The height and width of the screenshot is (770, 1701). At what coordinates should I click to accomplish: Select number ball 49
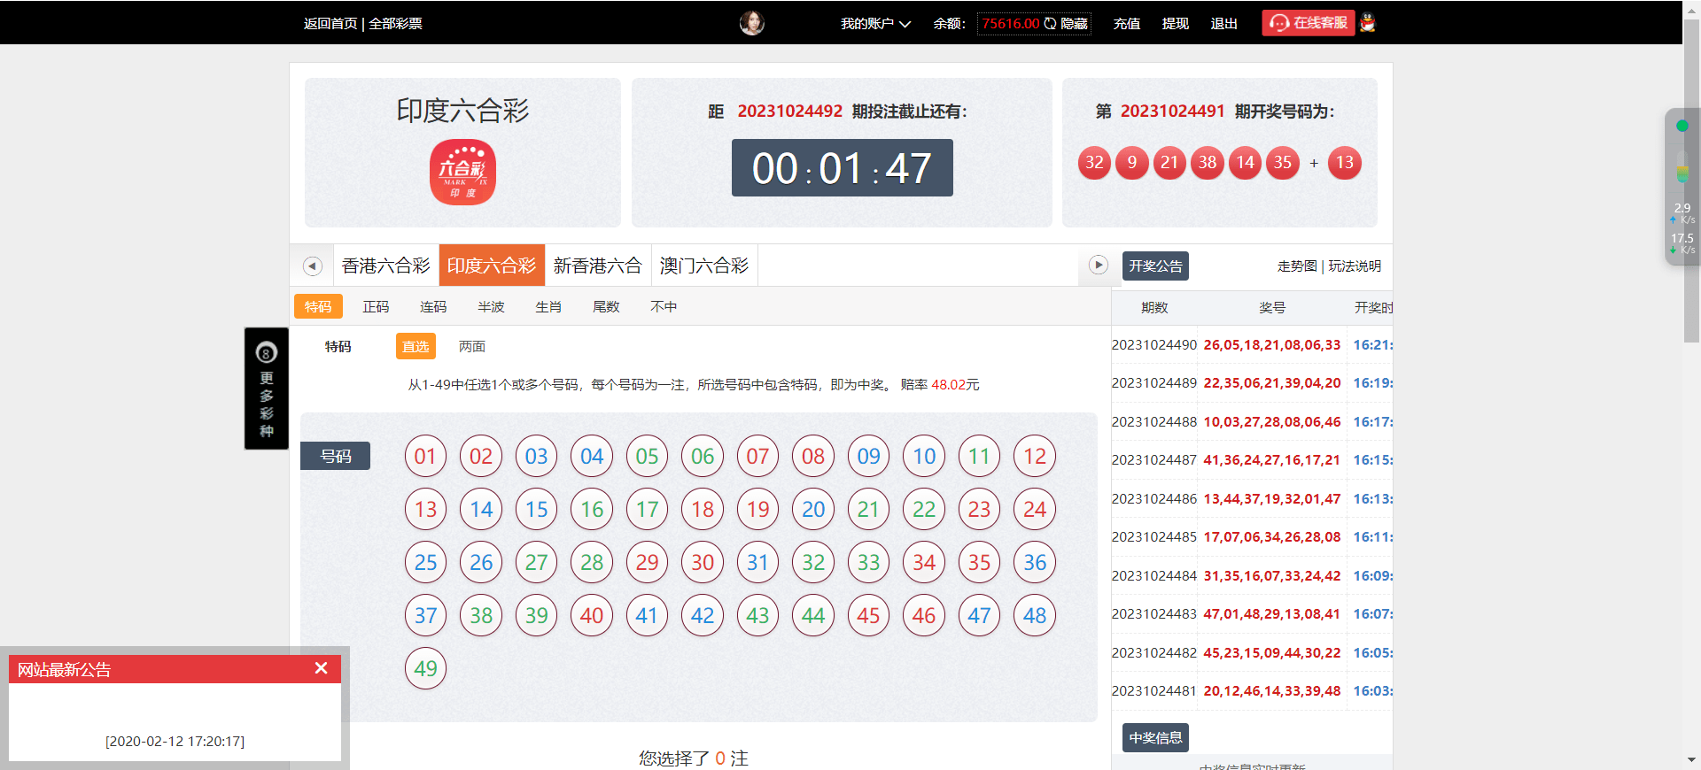click(425, 669)
